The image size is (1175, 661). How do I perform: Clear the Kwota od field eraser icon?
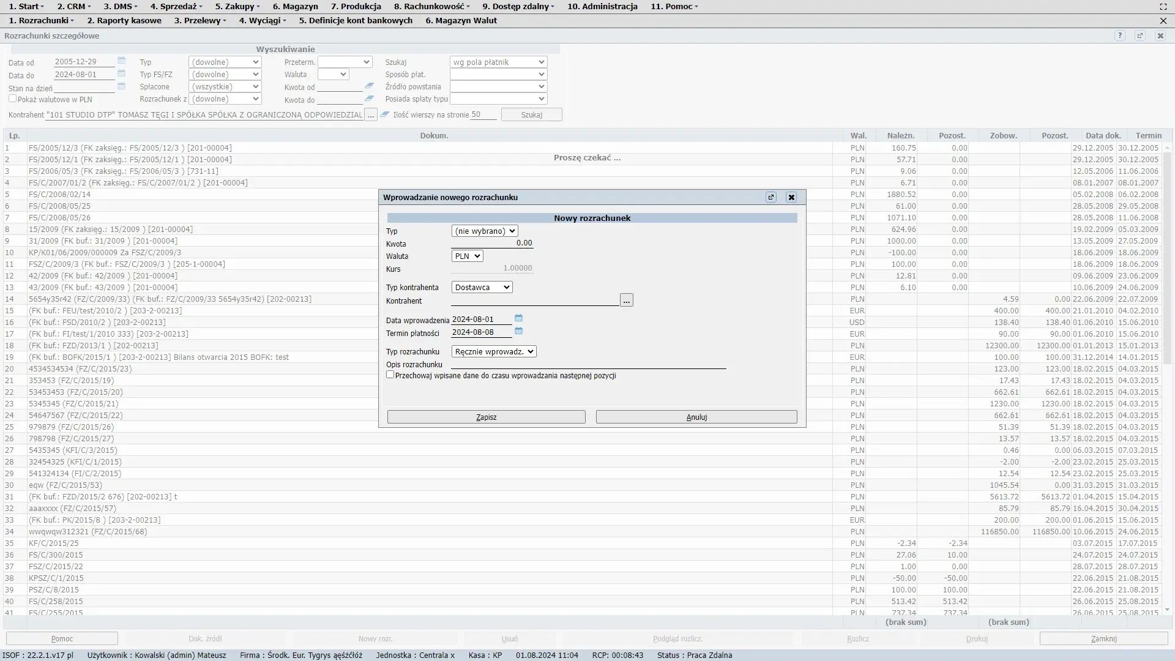369,86
